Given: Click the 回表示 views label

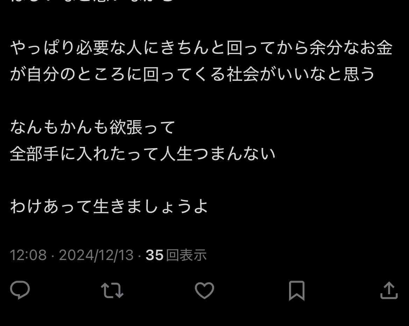Looking at the screenshot, I should pyautogui.click(x=186, y=255).
